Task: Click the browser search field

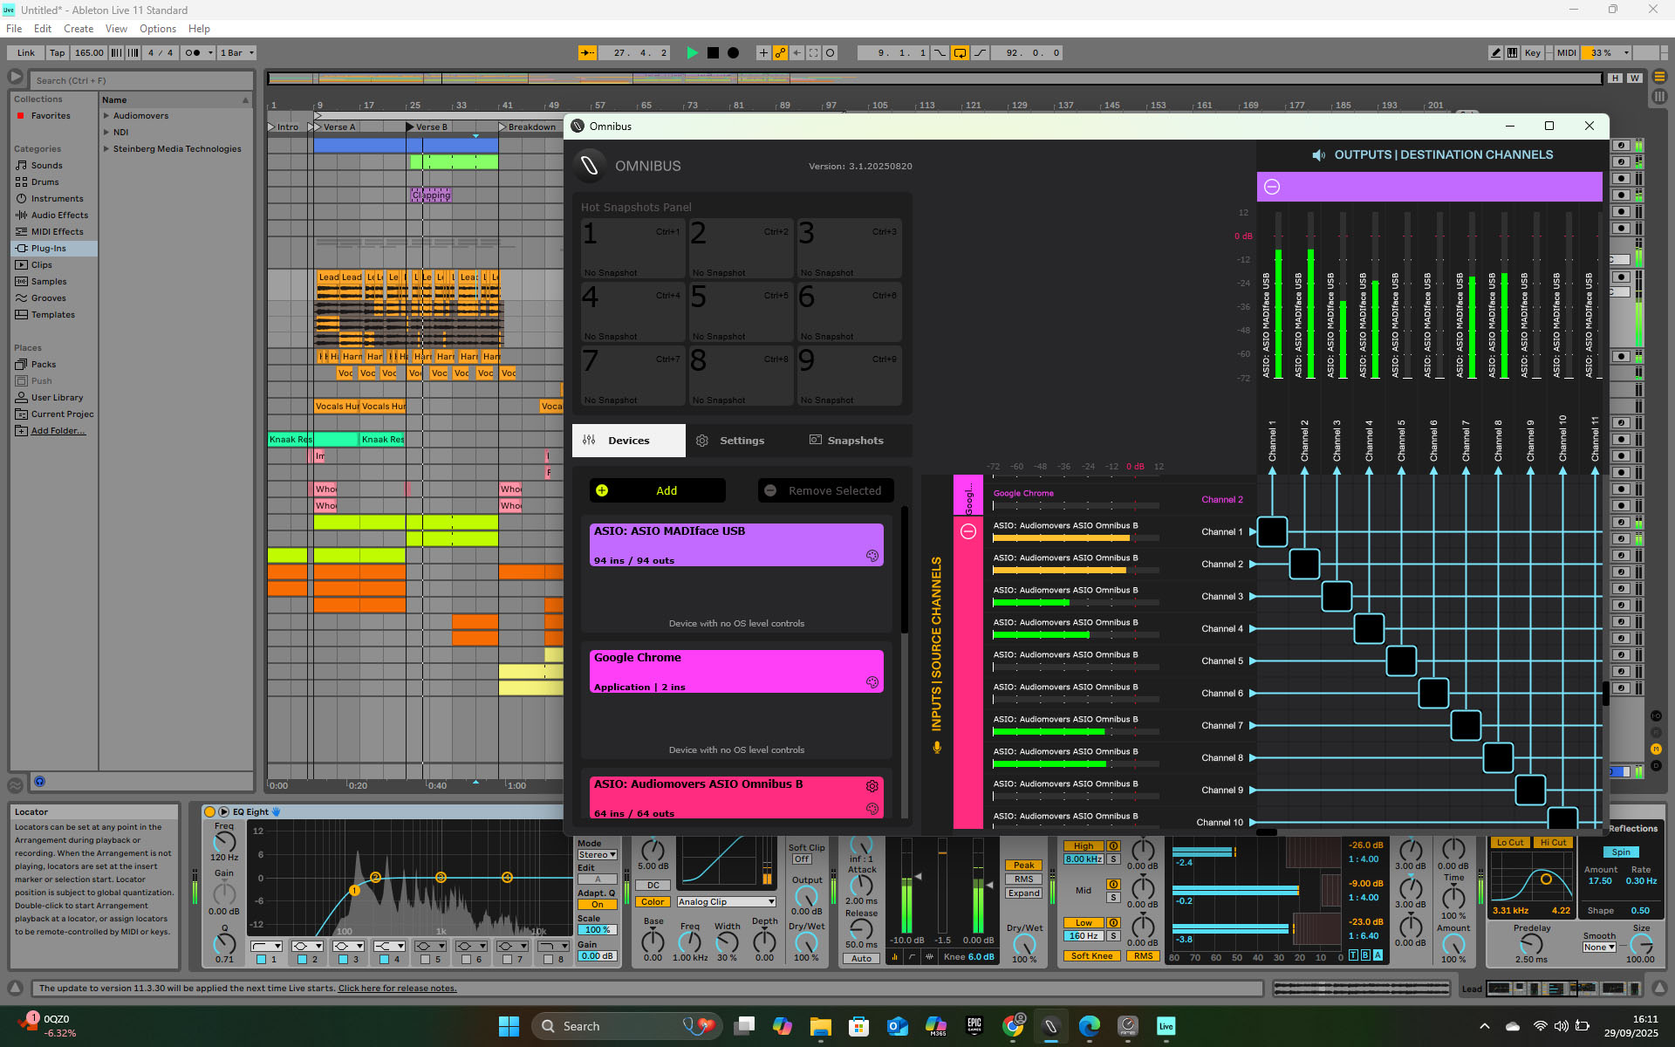Action: 140,80
